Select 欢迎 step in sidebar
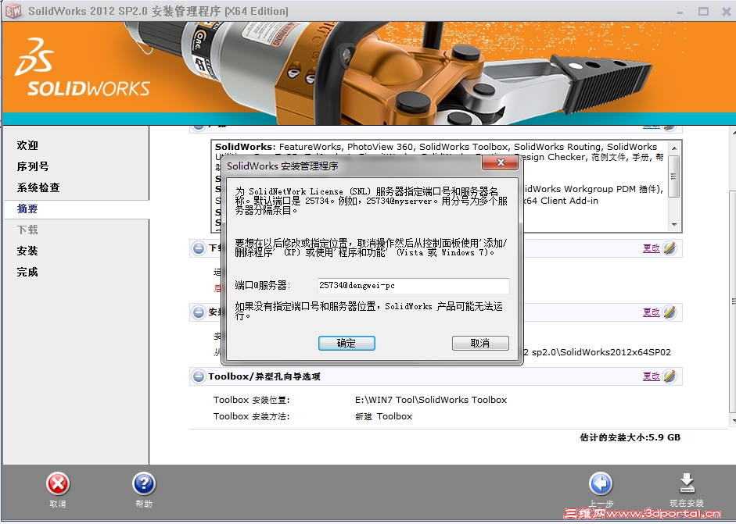736x524 pixels. 27,145
